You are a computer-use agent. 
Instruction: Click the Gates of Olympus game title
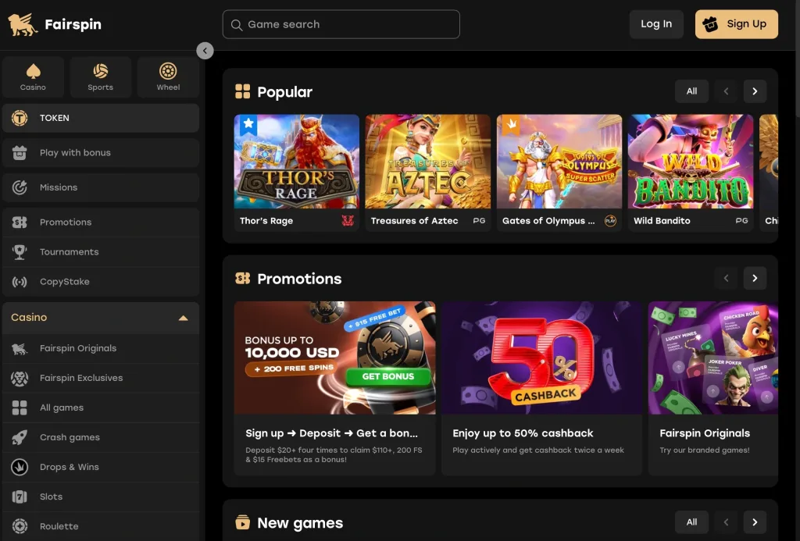coord(548,221)
